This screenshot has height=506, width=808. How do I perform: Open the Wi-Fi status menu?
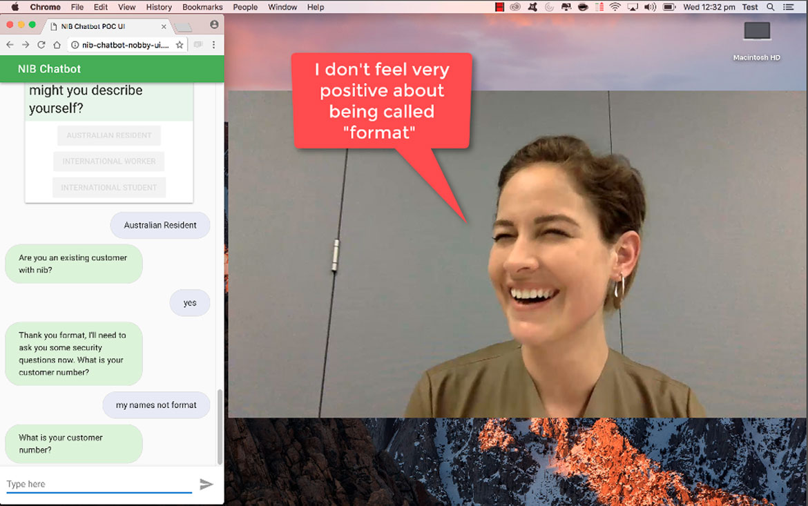(615, 7)
